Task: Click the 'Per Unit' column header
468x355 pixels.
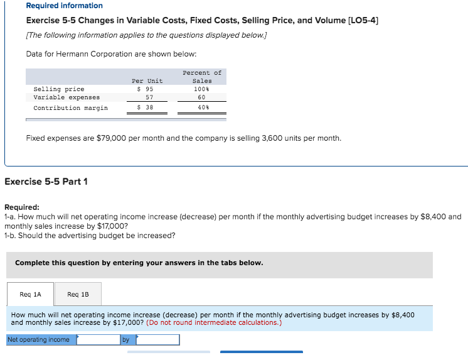Action: [147, 81]
